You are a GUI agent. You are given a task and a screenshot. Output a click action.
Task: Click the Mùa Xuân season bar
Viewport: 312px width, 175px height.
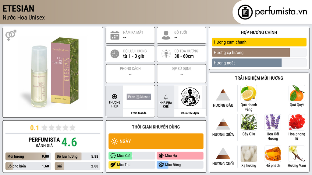(x=132, y=156)
